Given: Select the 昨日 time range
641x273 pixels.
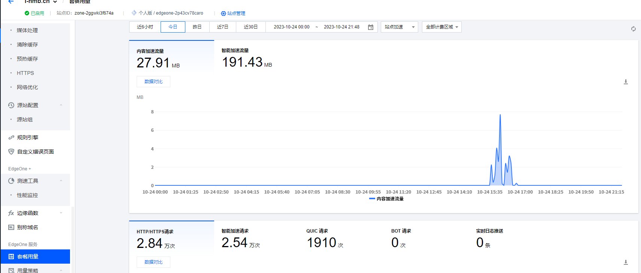Looking at the screenshot, I should point(197,27).
